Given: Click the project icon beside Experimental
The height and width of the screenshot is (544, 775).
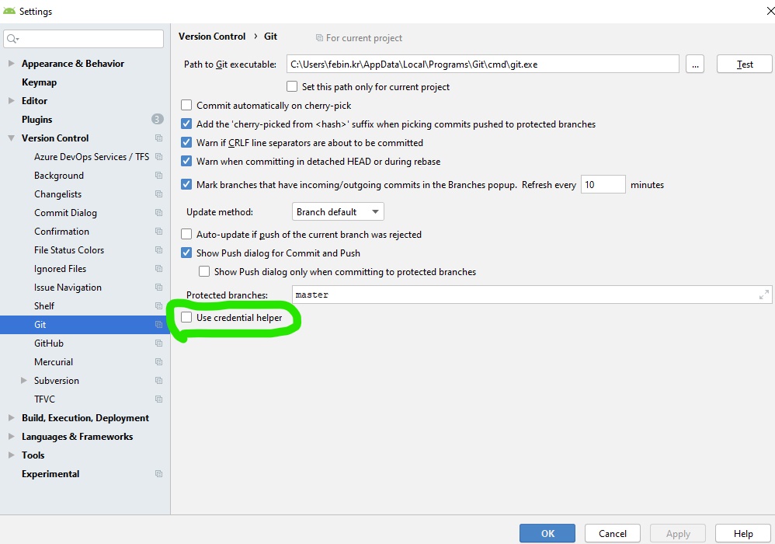Looking at the screenshot, I should tap(158, 474).
